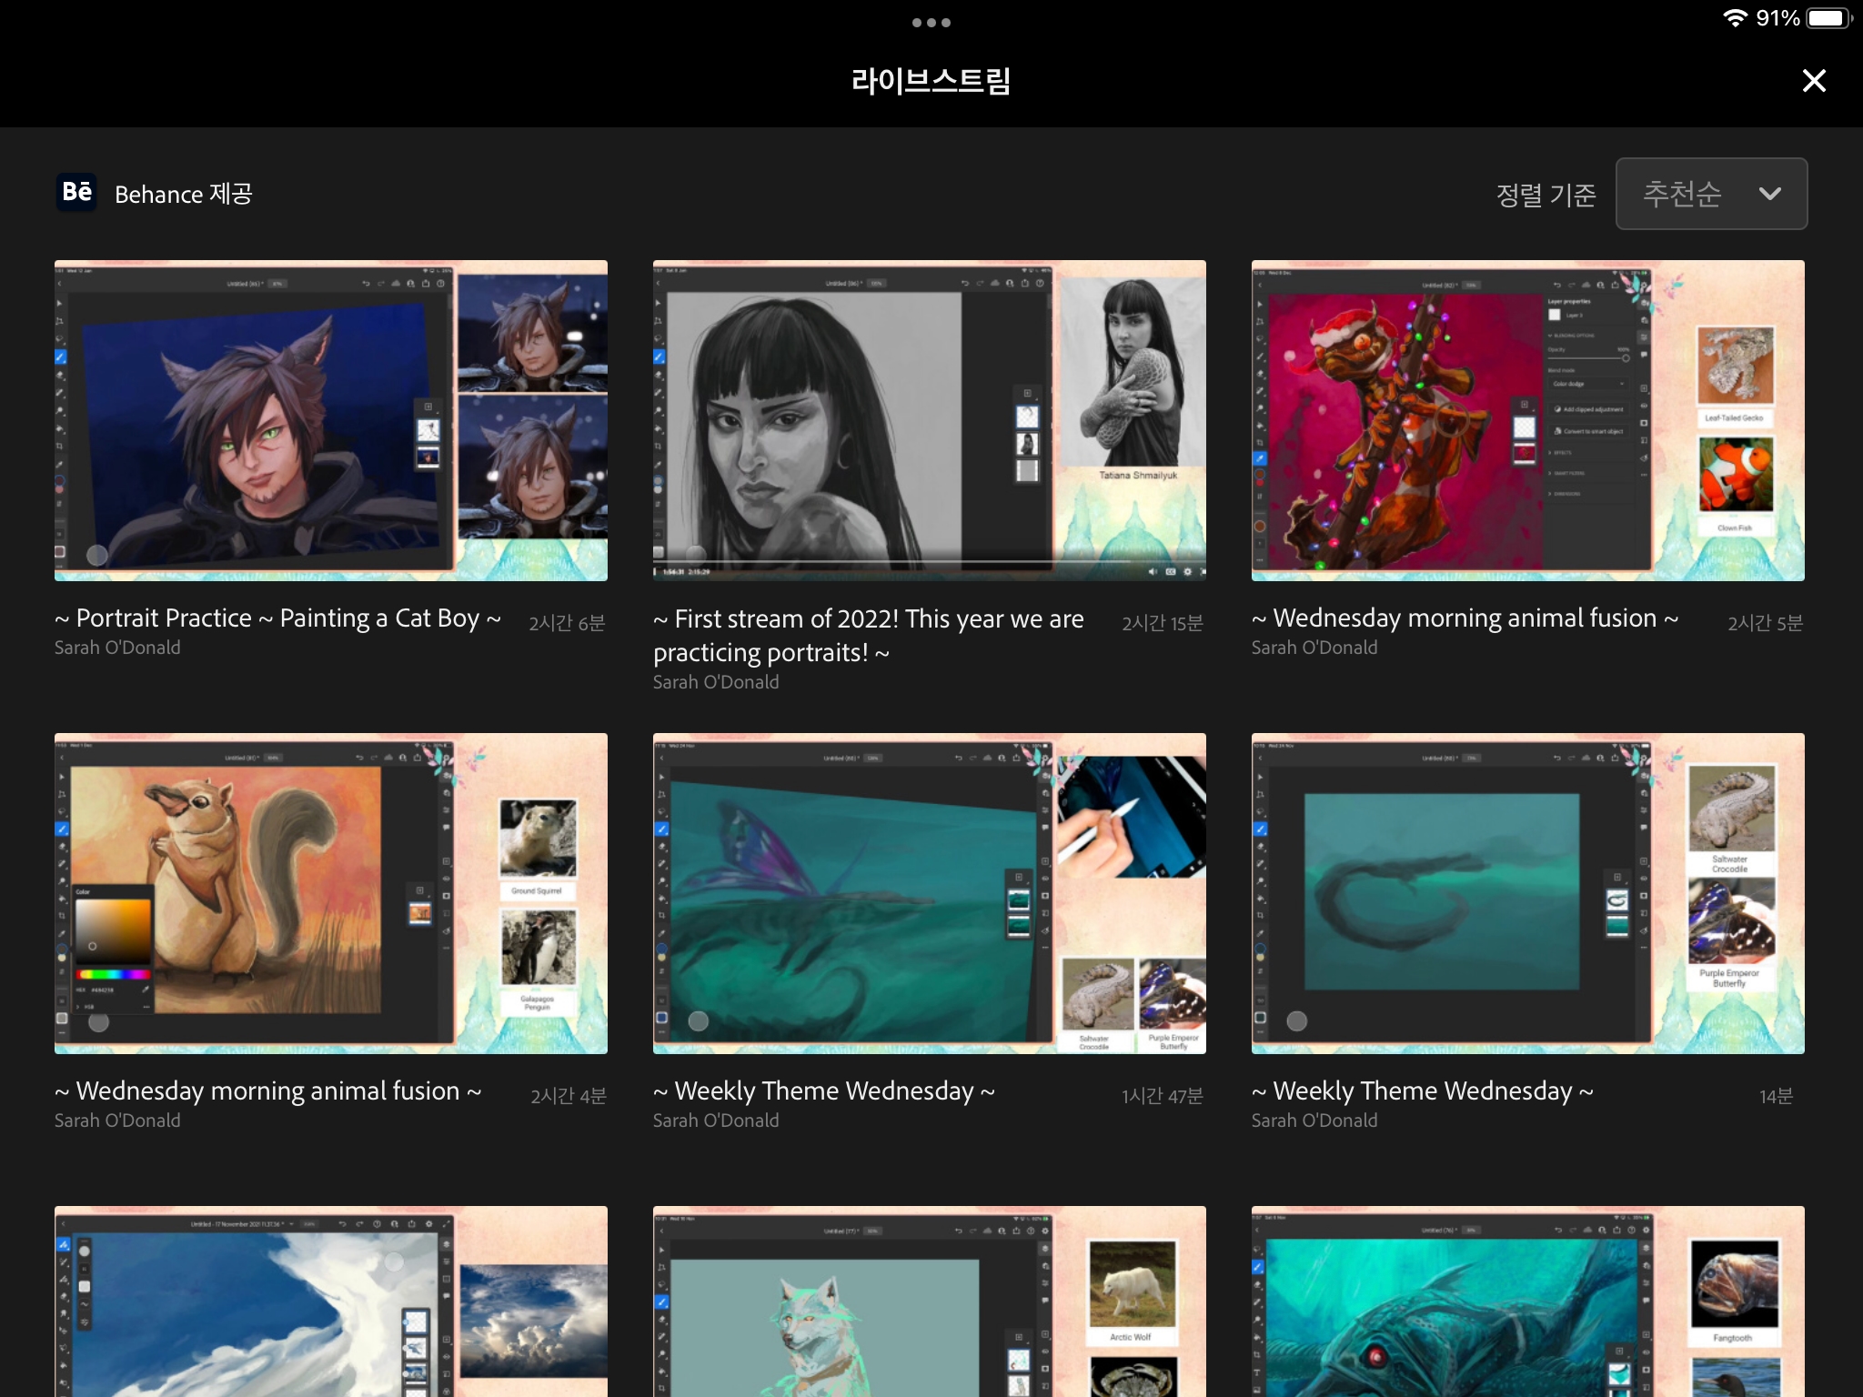1863x1397 pixels.
Task: Tap the three-dot handle at top center
Action: [x=931, y=23]
